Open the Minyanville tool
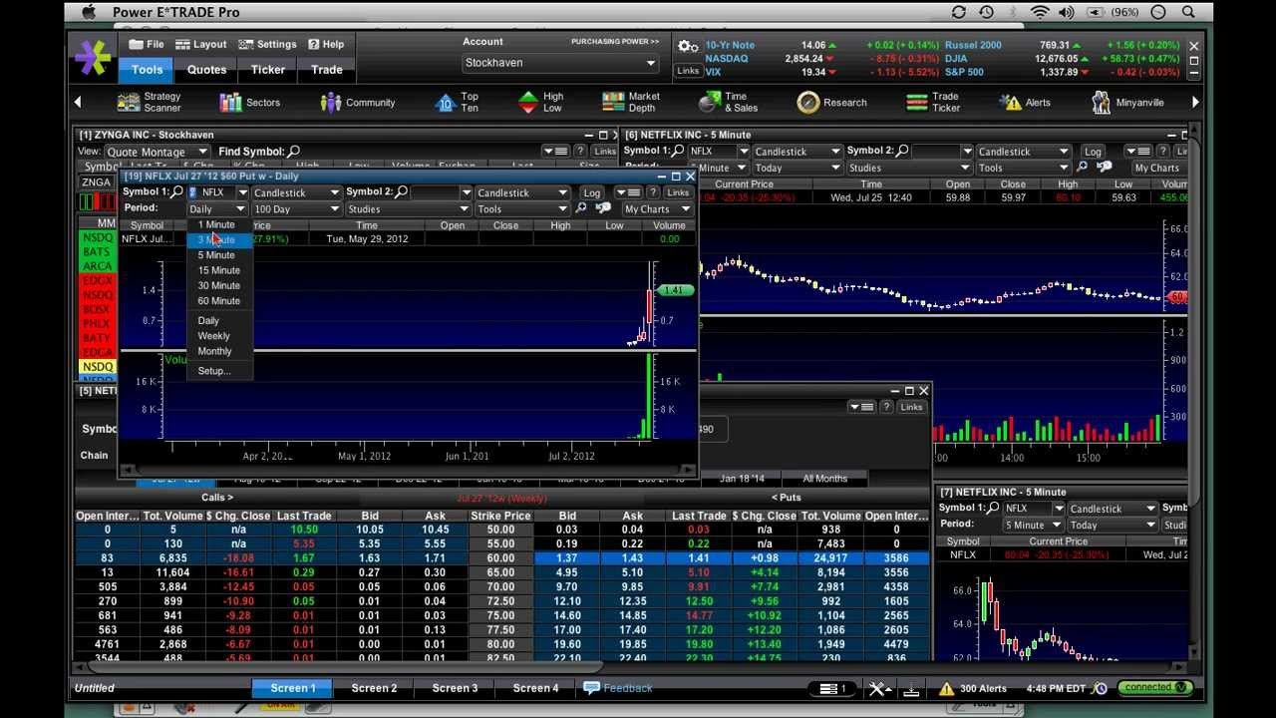This screenshot has height=718, width=1276. click(1127, 102)
